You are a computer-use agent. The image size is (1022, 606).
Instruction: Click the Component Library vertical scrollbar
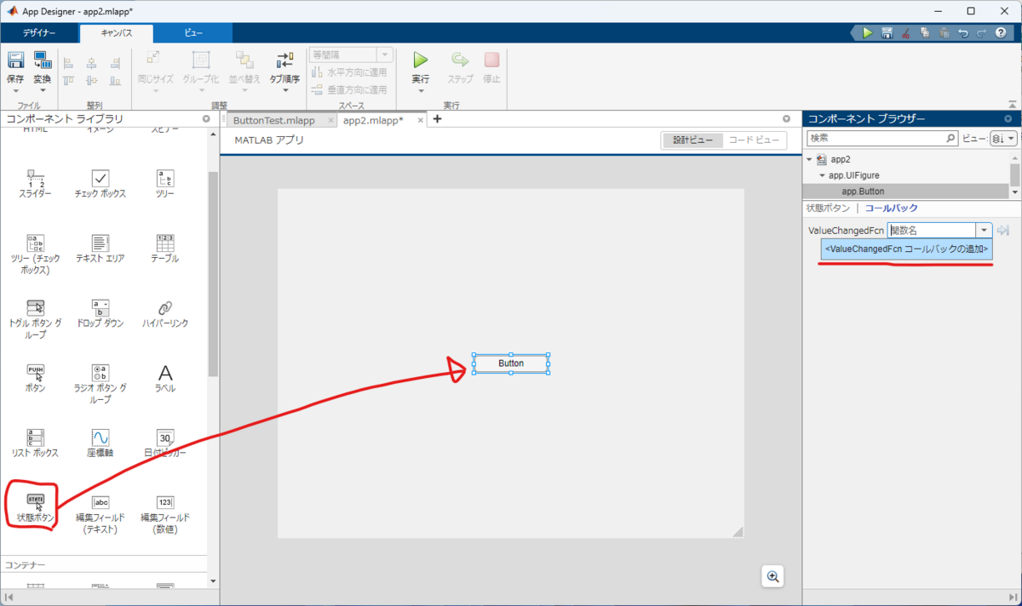tap(214, 275)
